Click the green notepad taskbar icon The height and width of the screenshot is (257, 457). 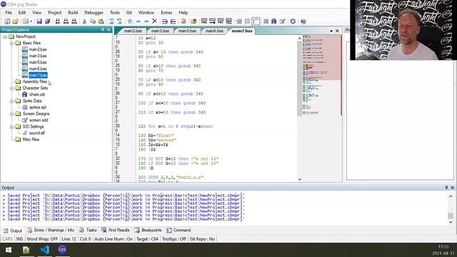point(26,250)
